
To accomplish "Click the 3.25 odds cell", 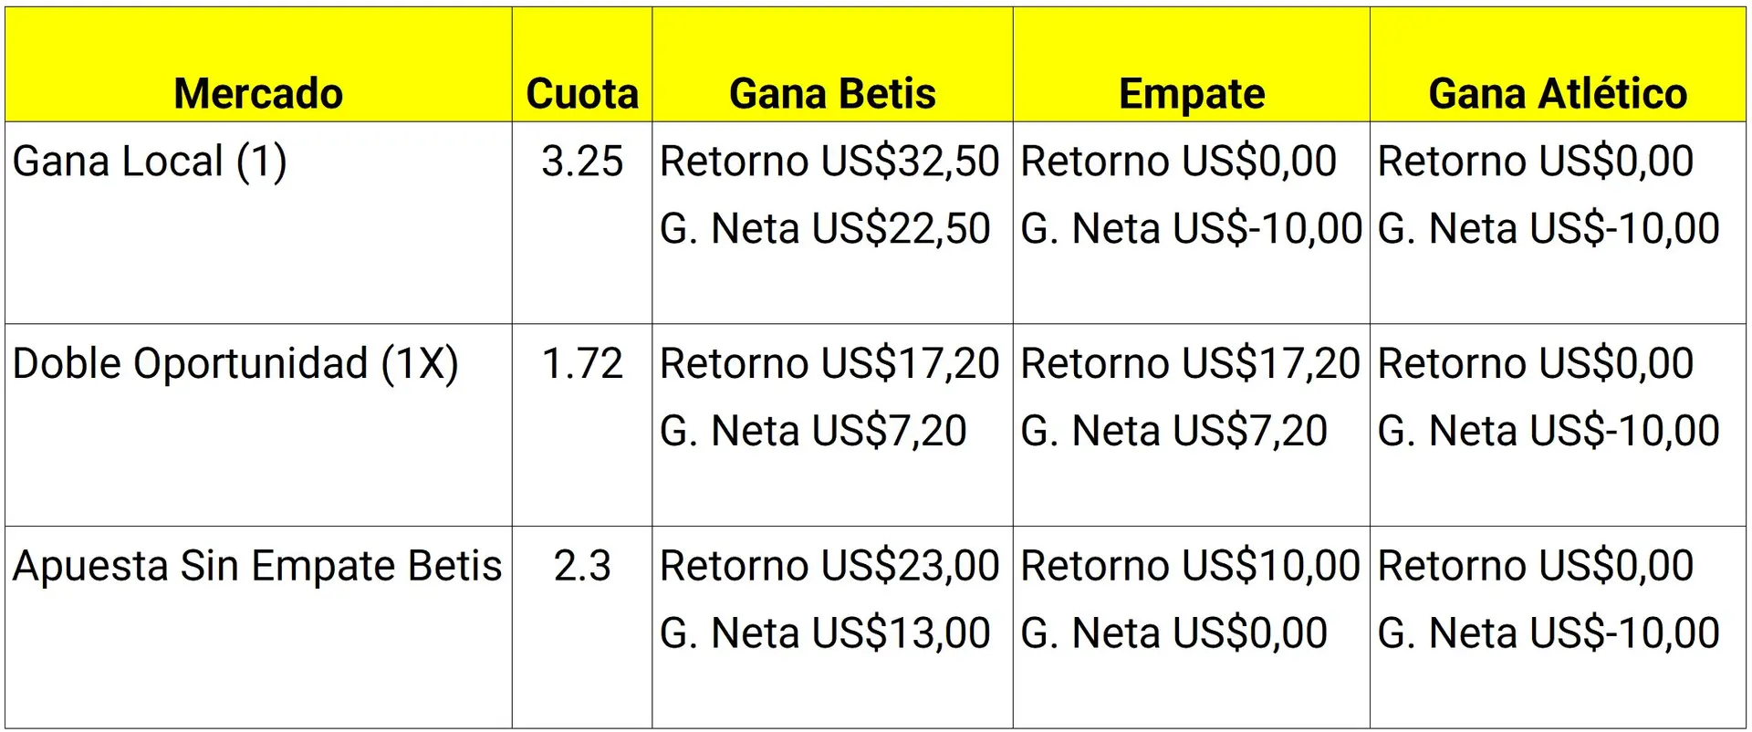I will coord(582,162).
